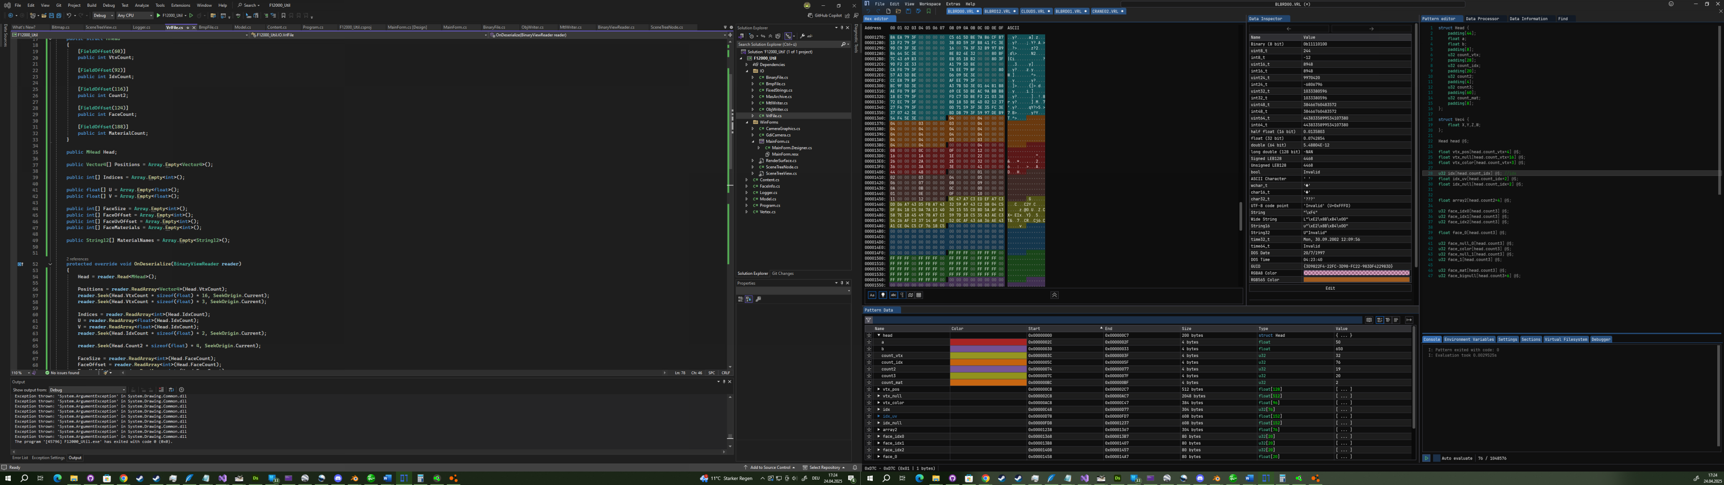Select VrlFile.cs in Solution Explorer
The height and width of the screenshot is (485, 1724).
pyautogui.click(x=774, y=116)
